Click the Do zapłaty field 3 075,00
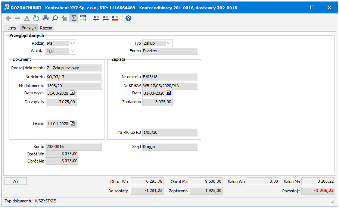The height and width of the screenshot is (208, 339). (x=61, y=102)
